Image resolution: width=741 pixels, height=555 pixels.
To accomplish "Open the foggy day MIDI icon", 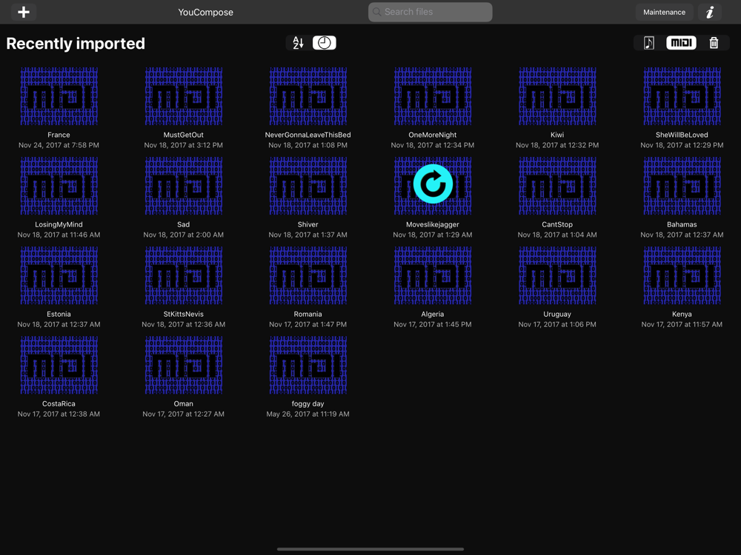I will 308,365.
